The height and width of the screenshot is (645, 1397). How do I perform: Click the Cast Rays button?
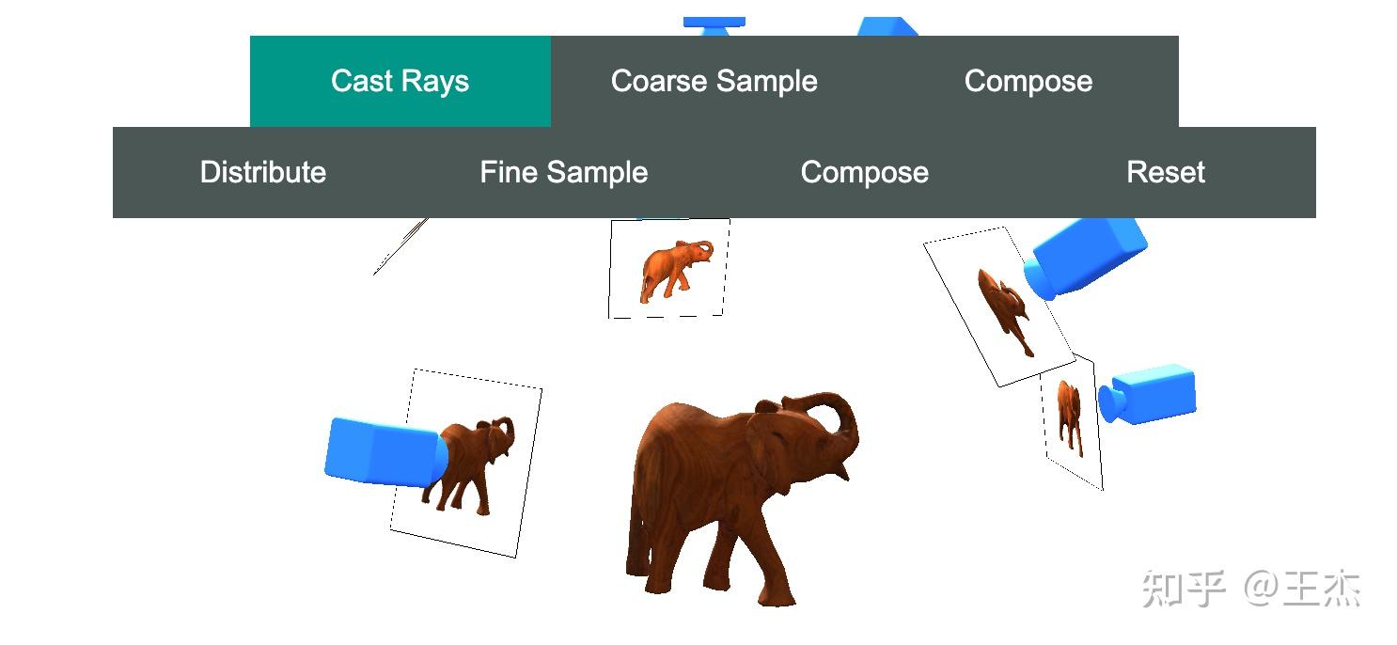click(x=400, y=81)
